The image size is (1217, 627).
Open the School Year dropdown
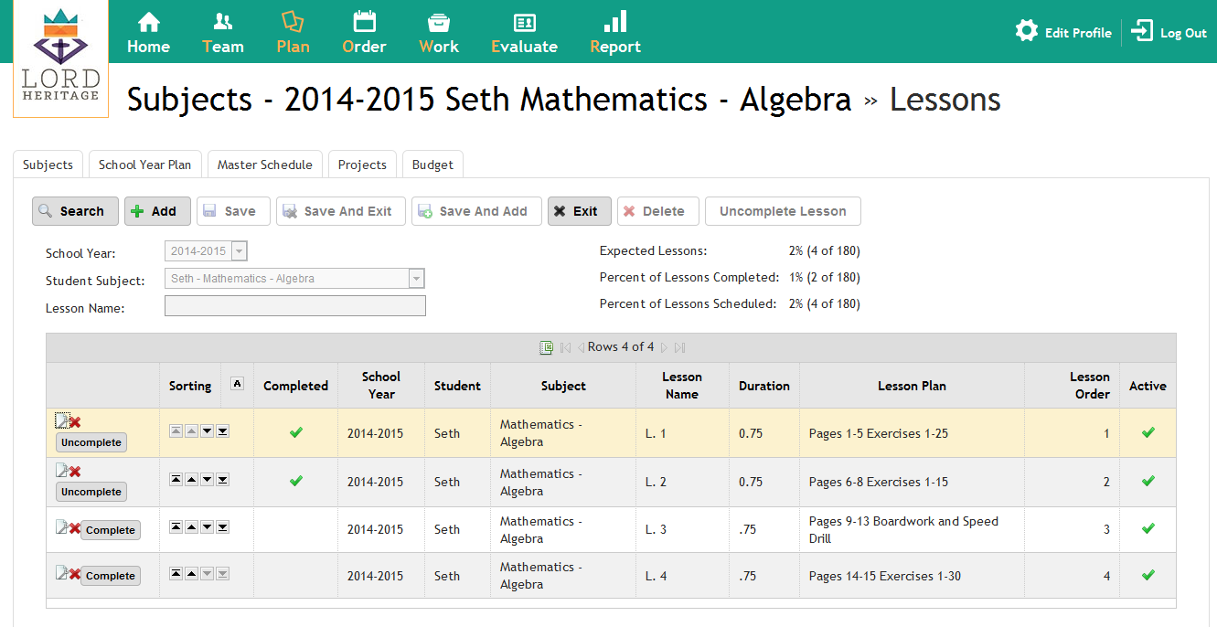pos(240,251)
